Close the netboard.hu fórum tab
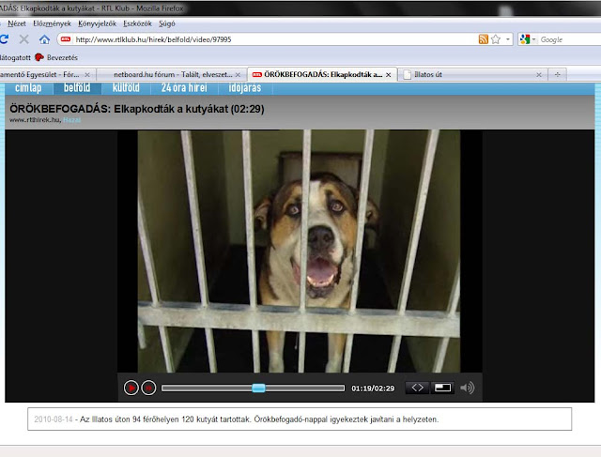This screenshot has height=457, width=601. (238, 75)
